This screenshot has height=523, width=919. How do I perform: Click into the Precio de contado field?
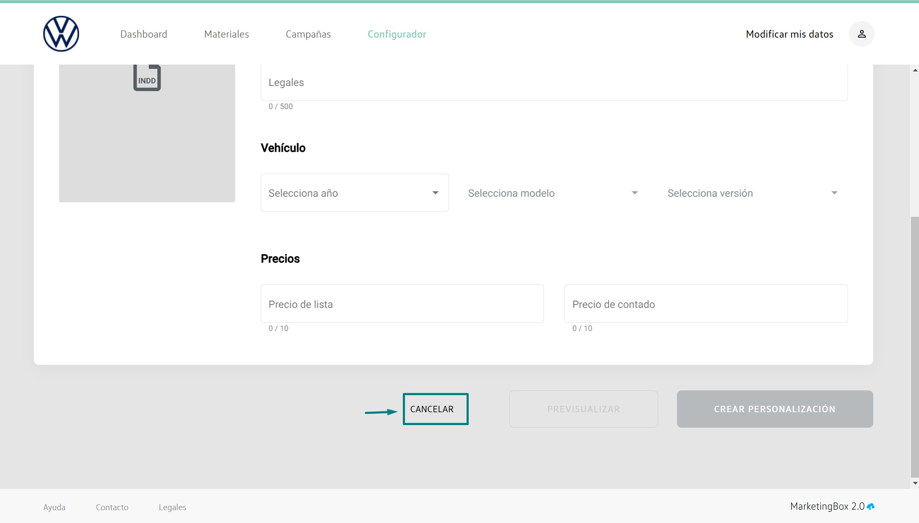[706, 304]
